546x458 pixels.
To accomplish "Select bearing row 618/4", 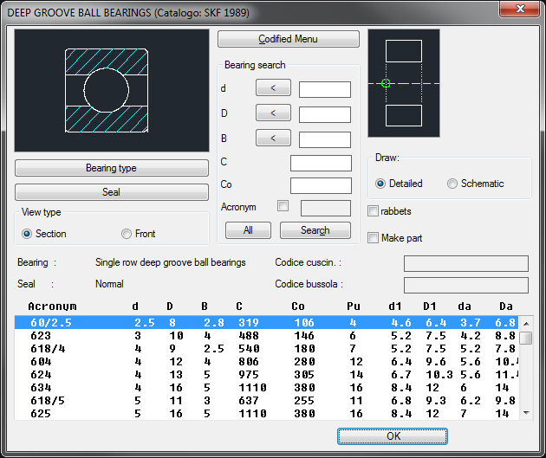I will pos(266,348).
